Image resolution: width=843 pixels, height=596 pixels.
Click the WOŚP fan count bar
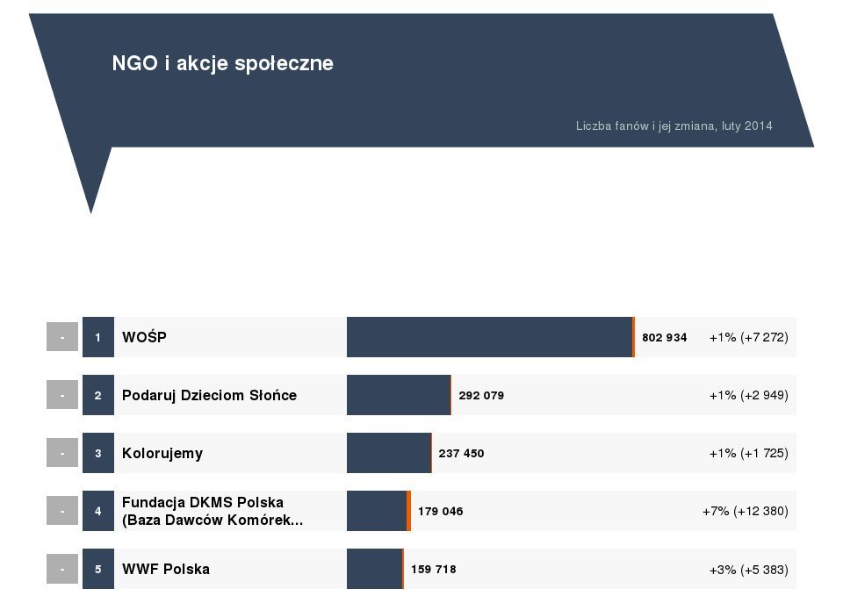[488, 337]
